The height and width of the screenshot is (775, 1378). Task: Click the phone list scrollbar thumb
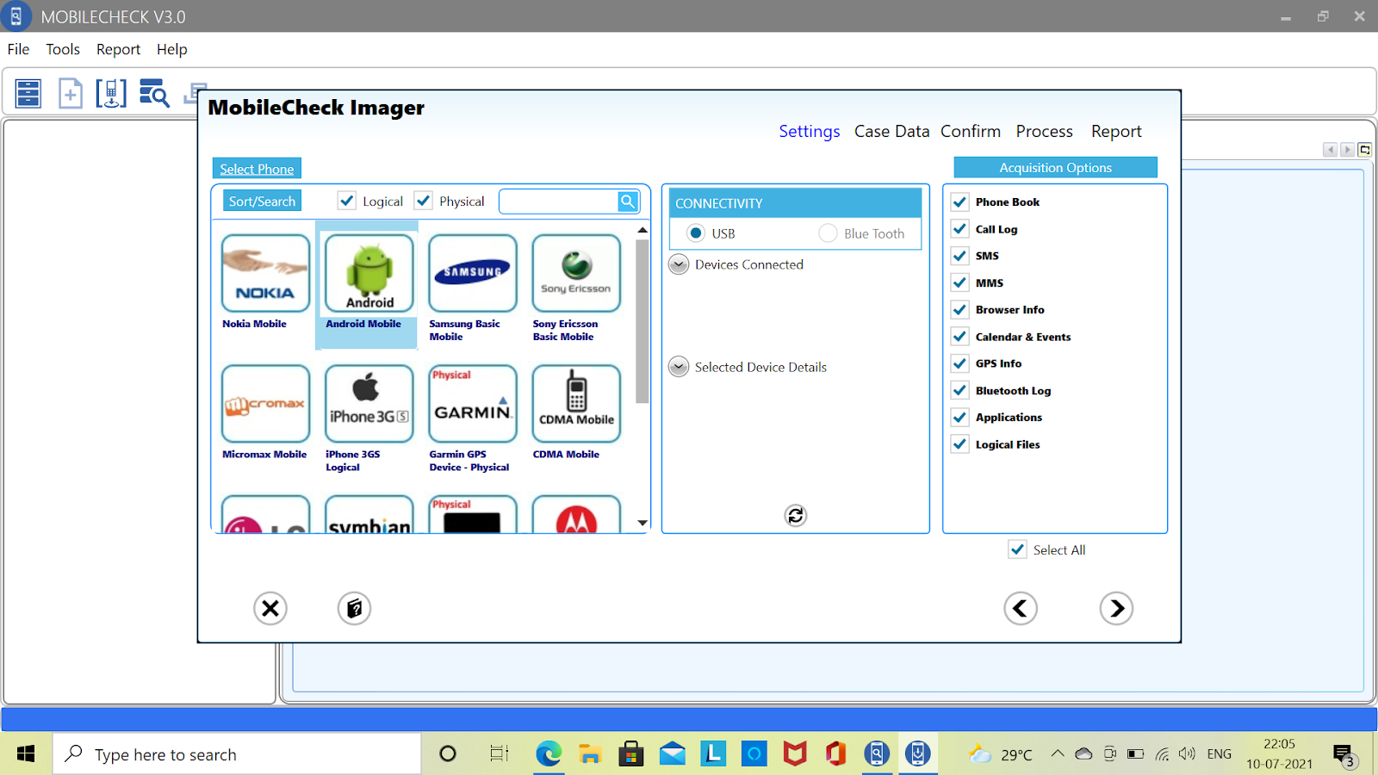642,321
